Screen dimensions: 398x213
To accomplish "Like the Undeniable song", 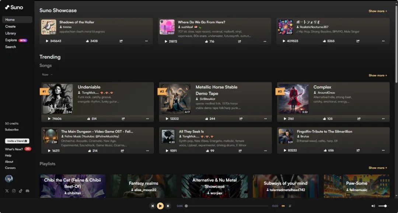I will (88, 119).
